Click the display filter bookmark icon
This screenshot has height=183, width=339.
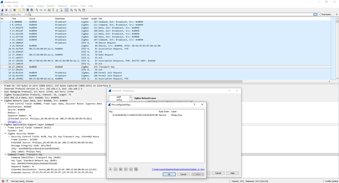pyautogui.click(x=2, y=15)
